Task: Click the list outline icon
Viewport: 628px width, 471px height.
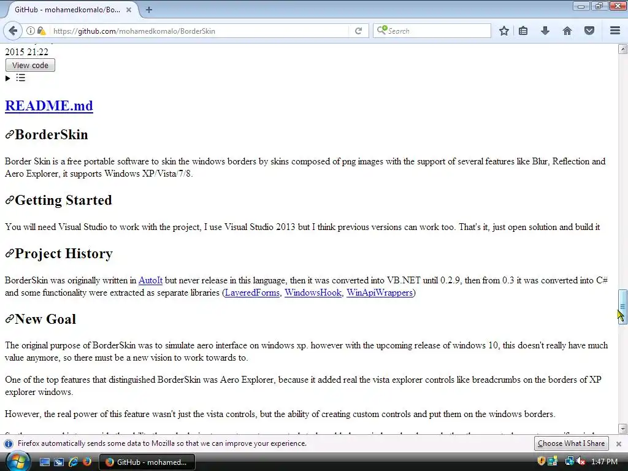Action: 21,78
